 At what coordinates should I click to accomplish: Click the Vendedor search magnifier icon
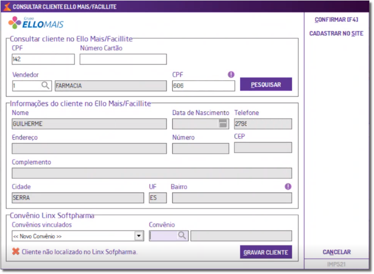click(x=45, y=85)
